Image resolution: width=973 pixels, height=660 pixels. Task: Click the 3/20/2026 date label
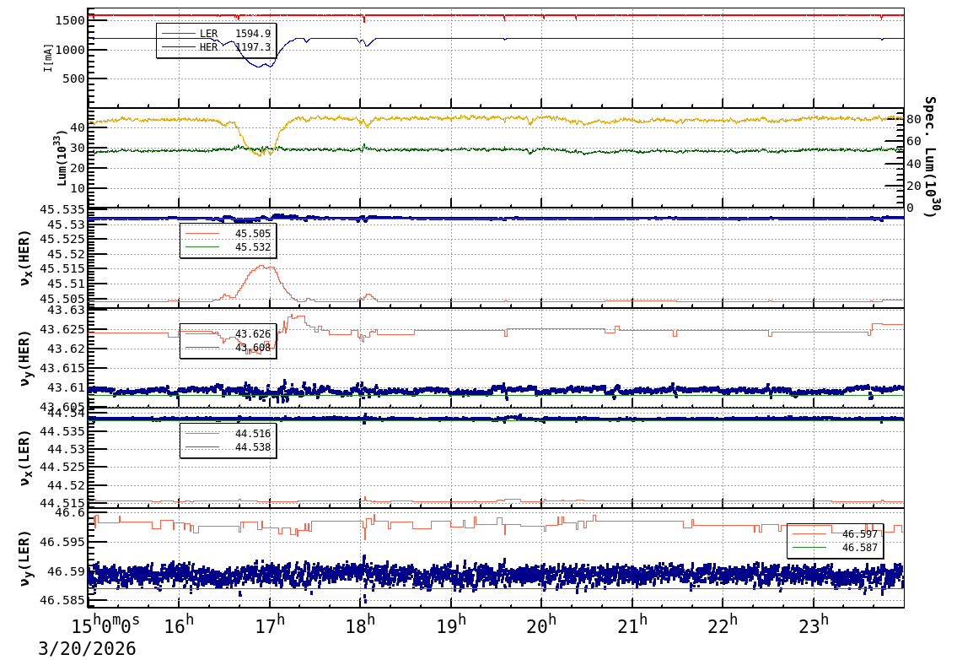pyautogui.click(x=87, y=648)
